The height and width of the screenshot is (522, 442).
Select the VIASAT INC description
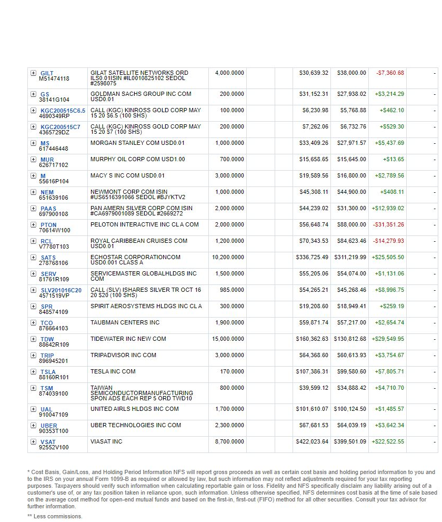tap(106, 441)
